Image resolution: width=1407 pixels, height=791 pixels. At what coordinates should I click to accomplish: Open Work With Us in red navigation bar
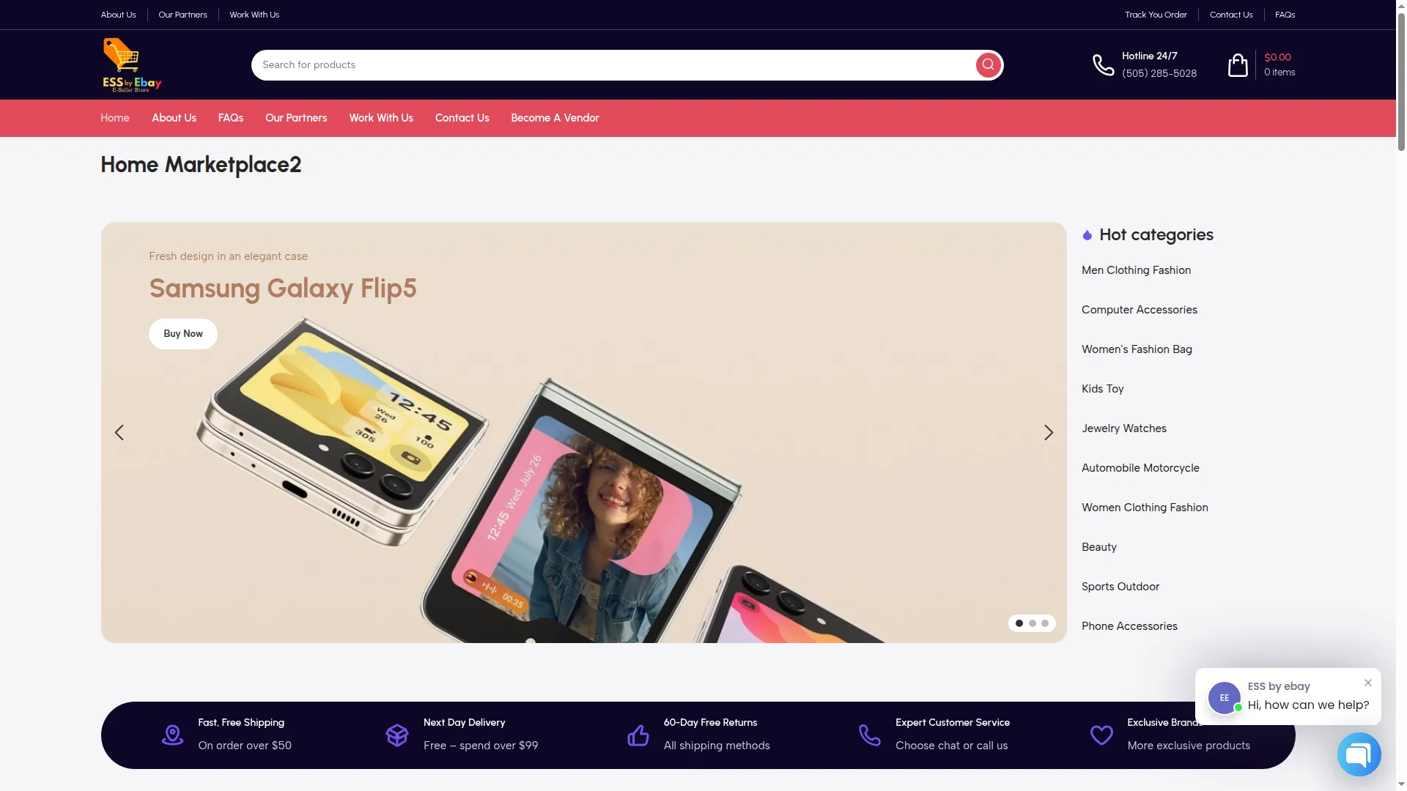point(381,118)
